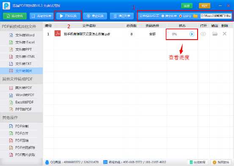Select PPT转PDF in sidebar
The width and height of the screenshot is (234, 166).
coord(22,110)
